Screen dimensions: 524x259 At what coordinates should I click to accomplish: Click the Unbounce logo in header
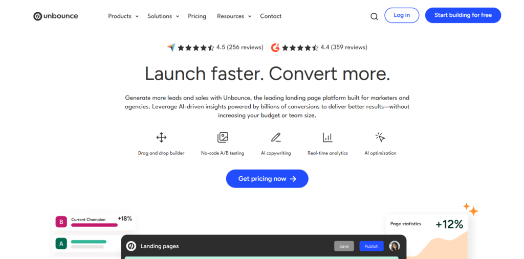click(x=56, y=16)
